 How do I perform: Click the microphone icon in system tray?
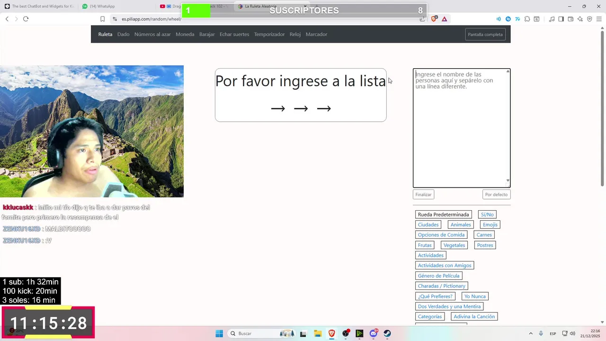[x=541, y=333]
